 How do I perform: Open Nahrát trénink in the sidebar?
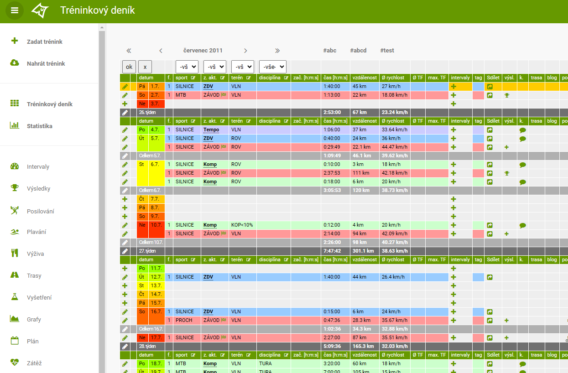(x=46, y=63)
